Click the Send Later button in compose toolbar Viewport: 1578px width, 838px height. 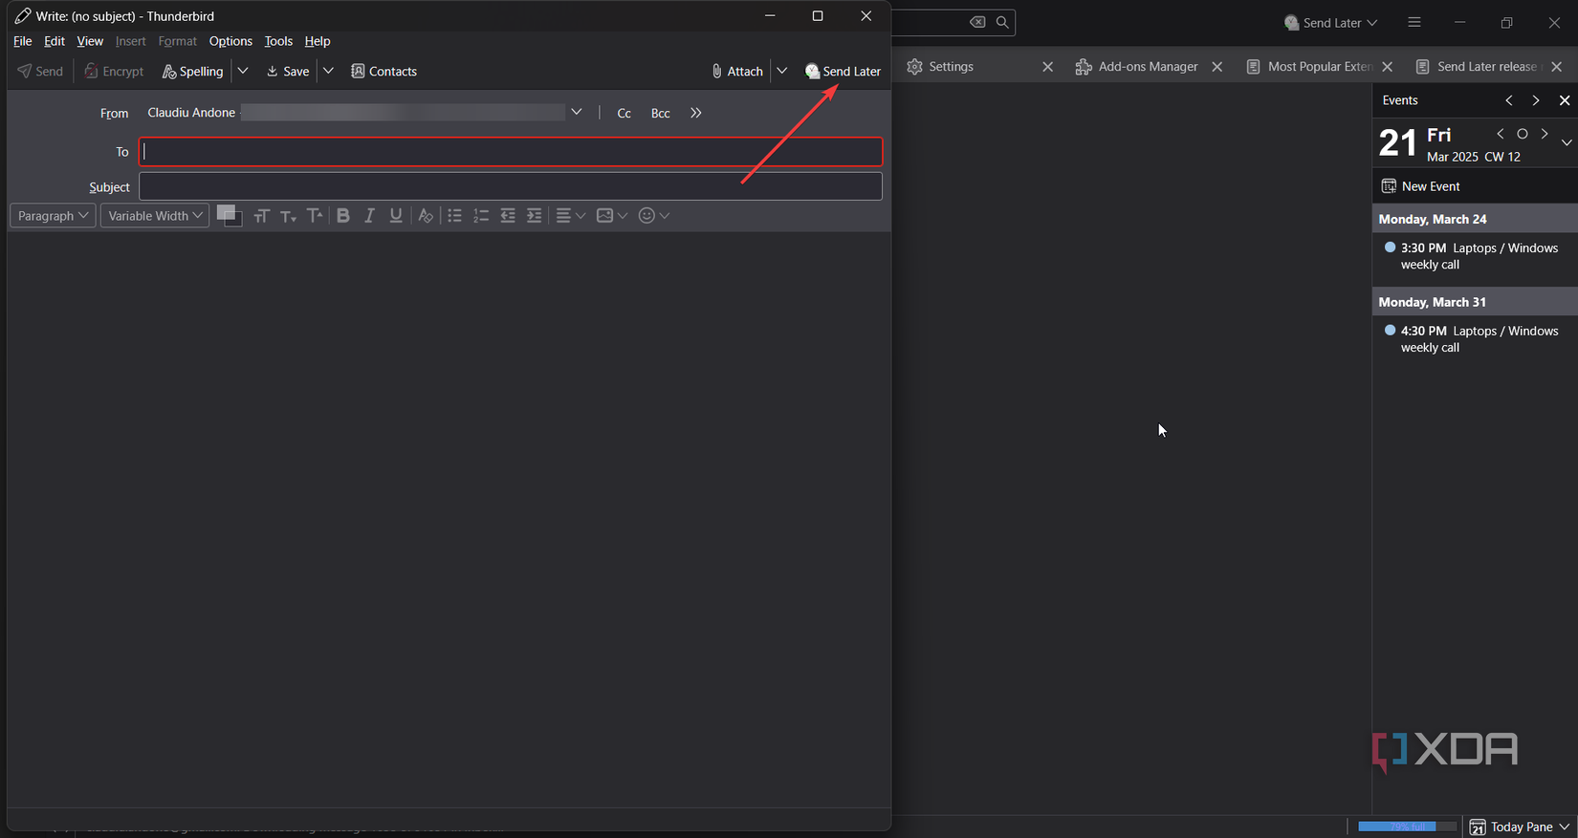tap(843, 72)
